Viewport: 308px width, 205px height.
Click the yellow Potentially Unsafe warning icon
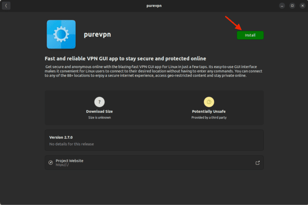click(x=209, y=102)
